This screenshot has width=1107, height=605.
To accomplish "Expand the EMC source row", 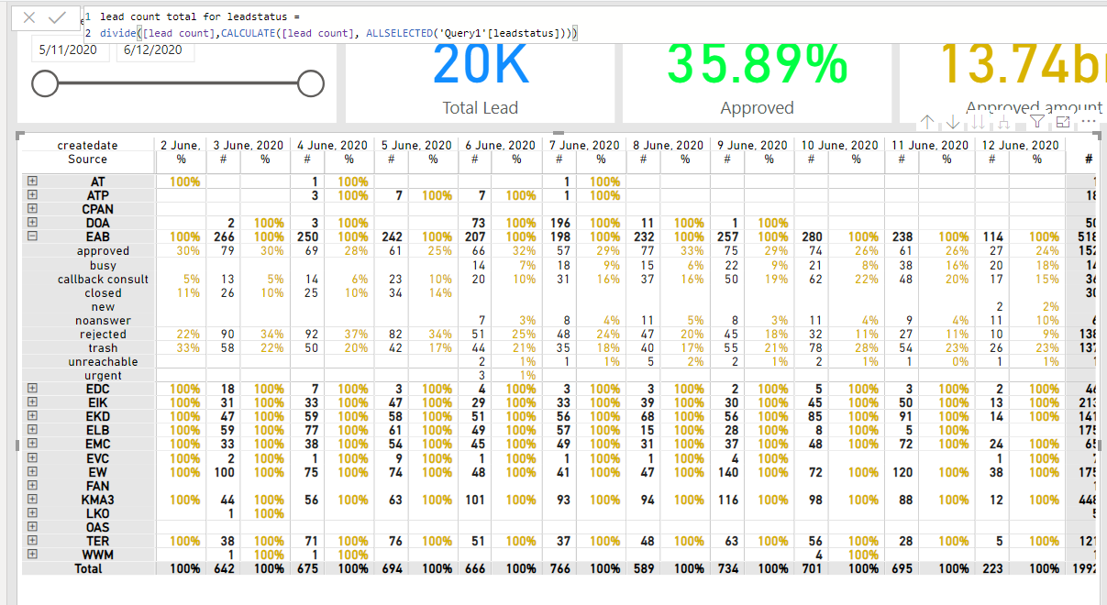I will (x=33, y=444).
